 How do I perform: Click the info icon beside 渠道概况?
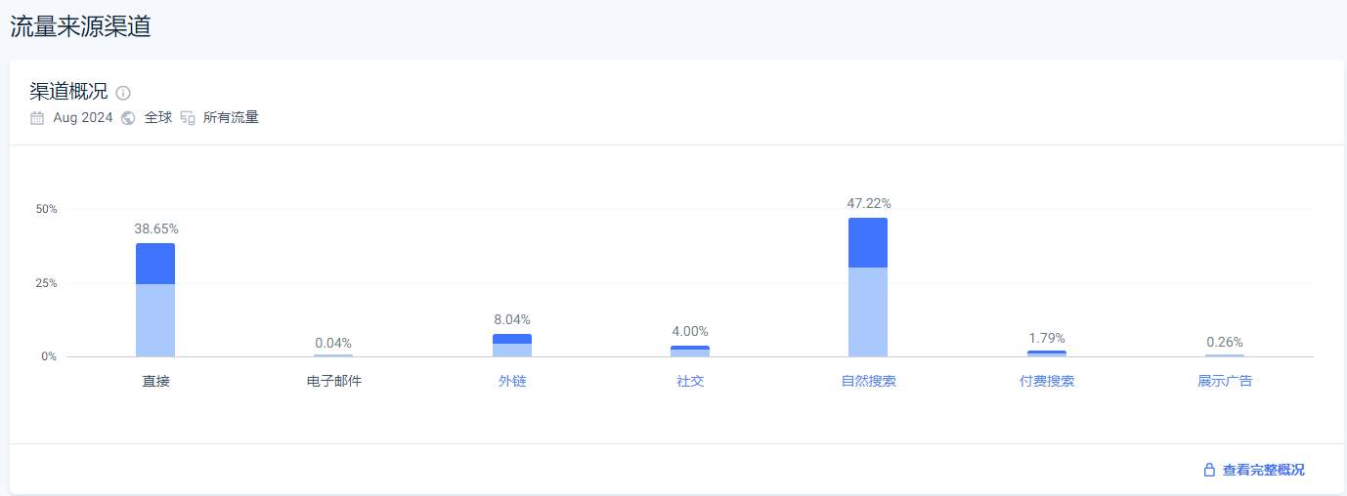[x=123, y=93]
